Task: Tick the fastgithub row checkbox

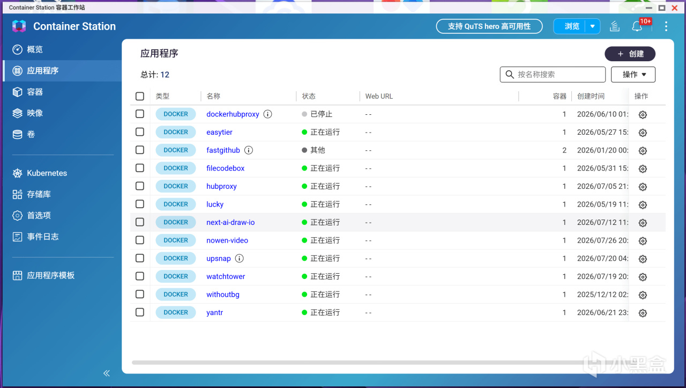Action: (x=140, y=150)
